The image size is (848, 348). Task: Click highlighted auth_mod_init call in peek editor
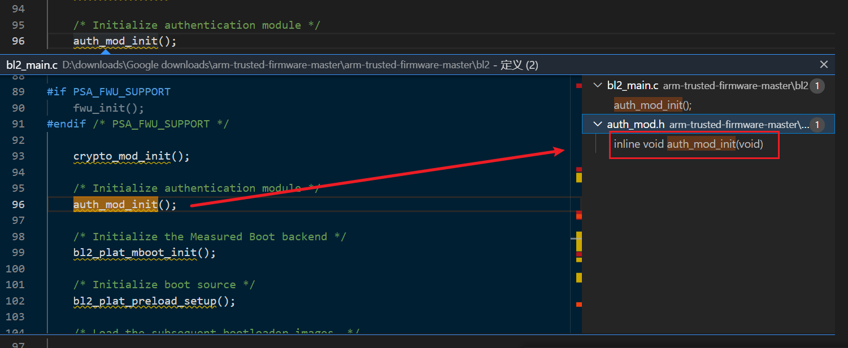click(x=115, y=204)
